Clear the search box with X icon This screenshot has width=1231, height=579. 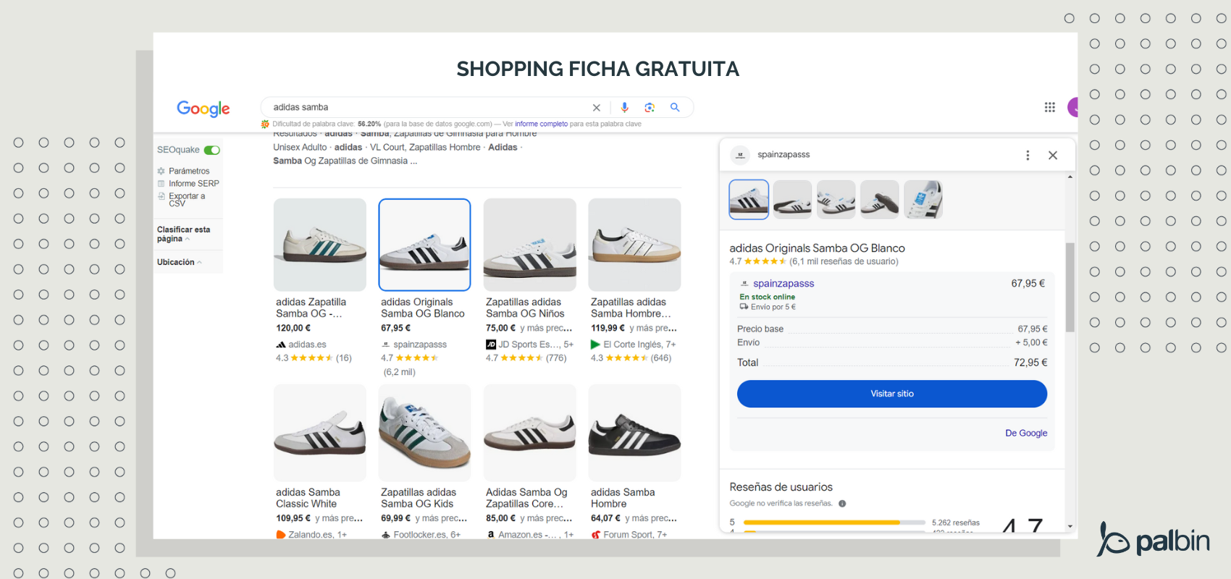597,108
